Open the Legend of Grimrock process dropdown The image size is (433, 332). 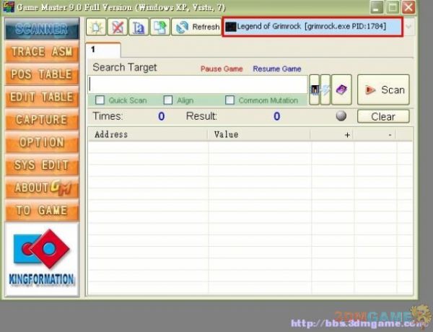coord(313,27)
